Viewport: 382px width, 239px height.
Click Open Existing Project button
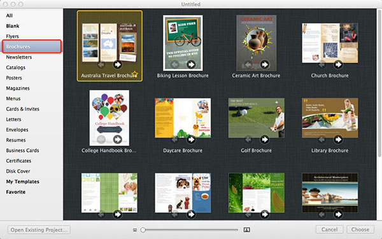coord(39,229)
